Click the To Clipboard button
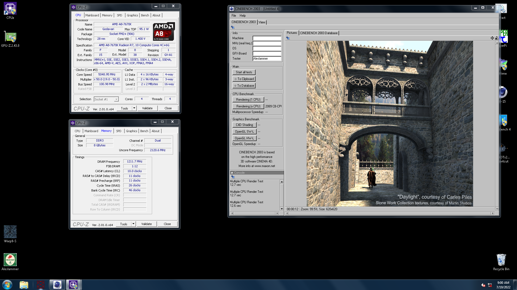The height and width of the screenshot is (290, 517). [x=244, y=79]
